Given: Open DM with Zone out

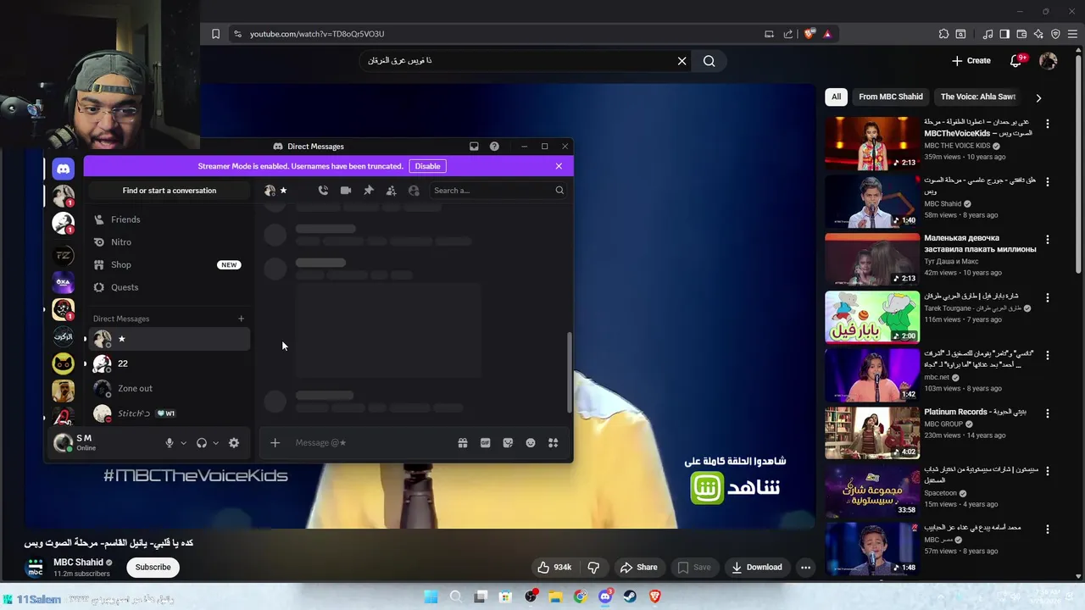Looking at the screenshot, I should tap(168, 389).
